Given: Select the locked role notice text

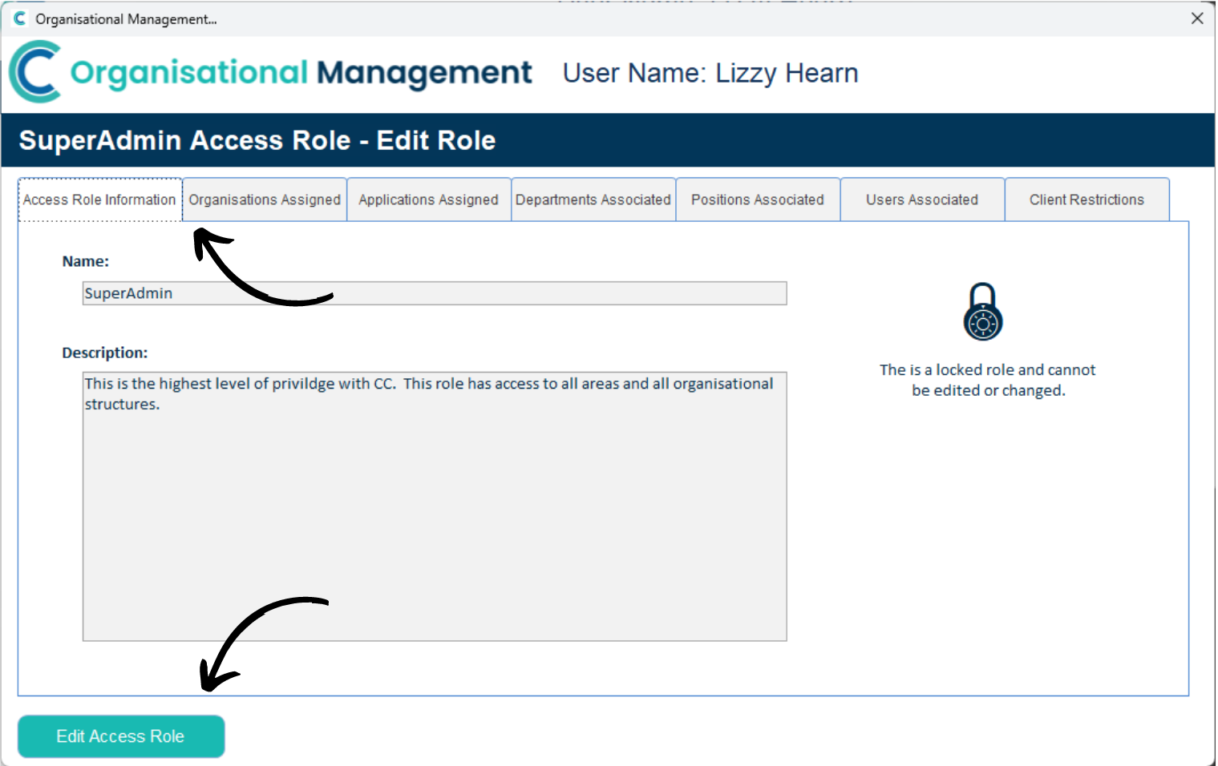Looking at the screenshot, I should coord(987,380).
